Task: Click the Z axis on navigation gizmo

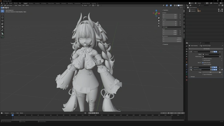Action: pyautogui.click(x=156, y=11)
